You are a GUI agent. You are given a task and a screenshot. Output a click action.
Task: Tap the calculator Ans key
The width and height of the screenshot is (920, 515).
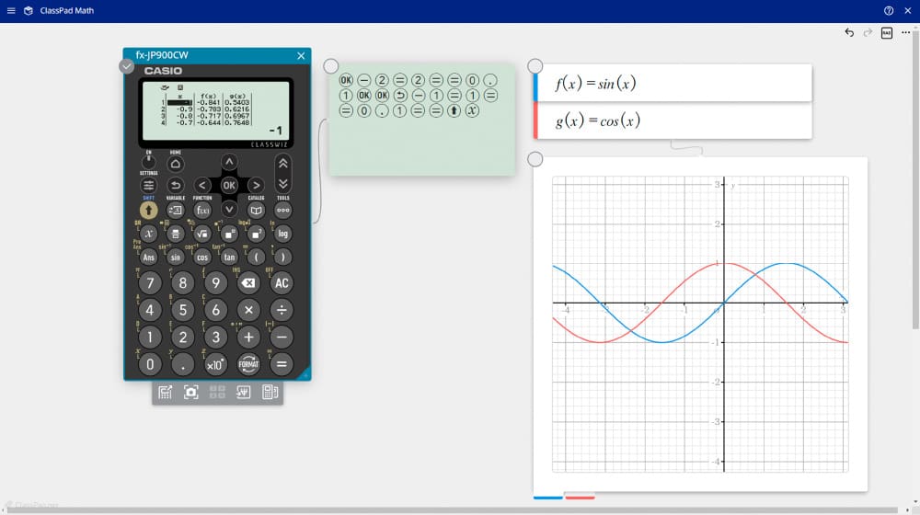(148, 257)
